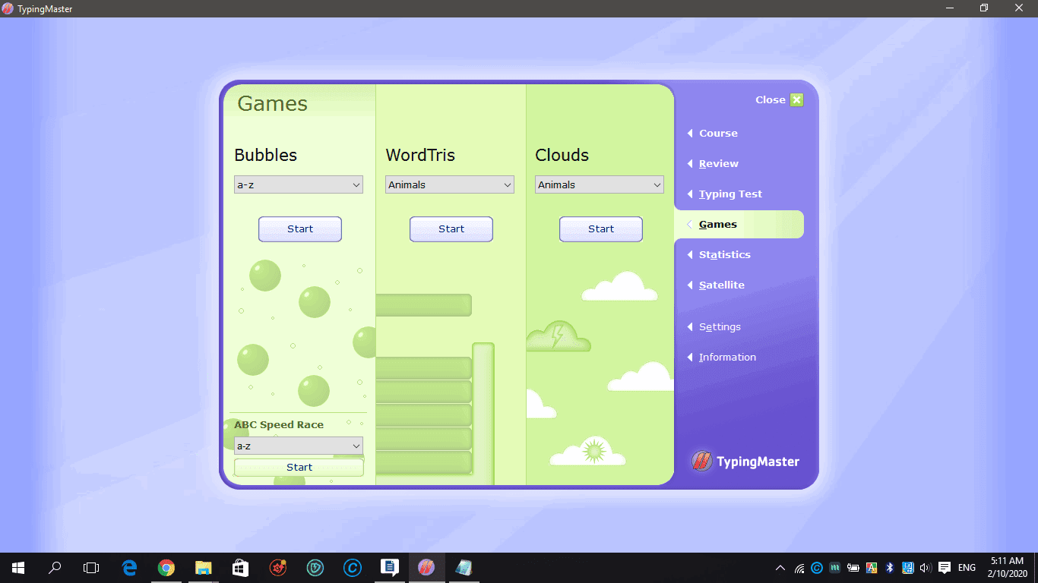Click the WordTris game title

(x=420, y=155)
